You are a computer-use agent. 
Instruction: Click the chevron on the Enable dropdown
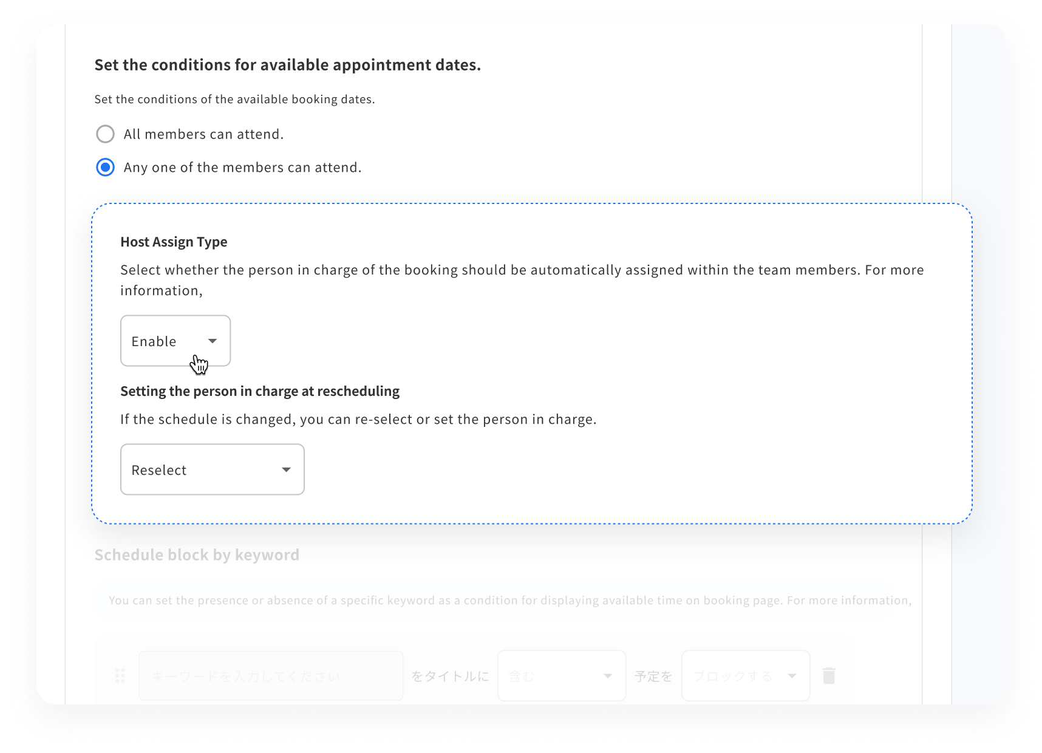tap(212, 341)
